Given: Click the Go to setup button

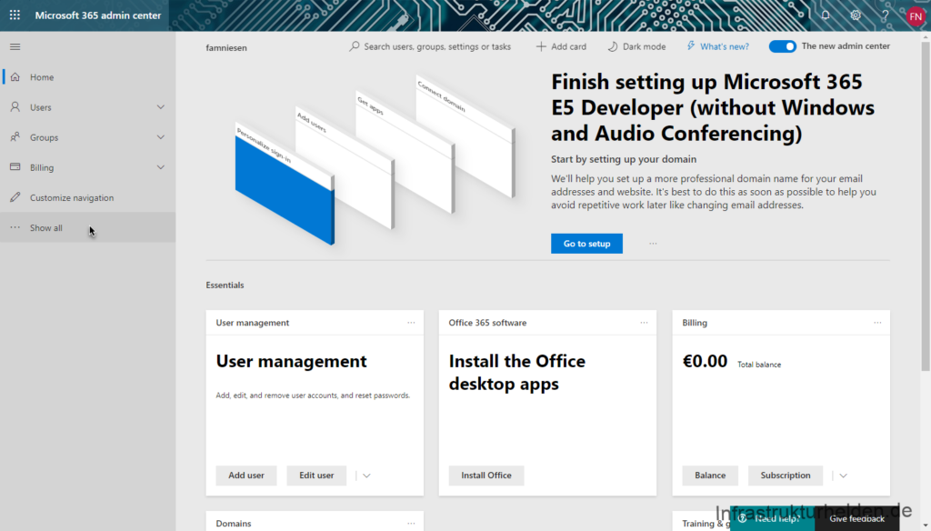Looking at the screenshot, I should 586,244.
